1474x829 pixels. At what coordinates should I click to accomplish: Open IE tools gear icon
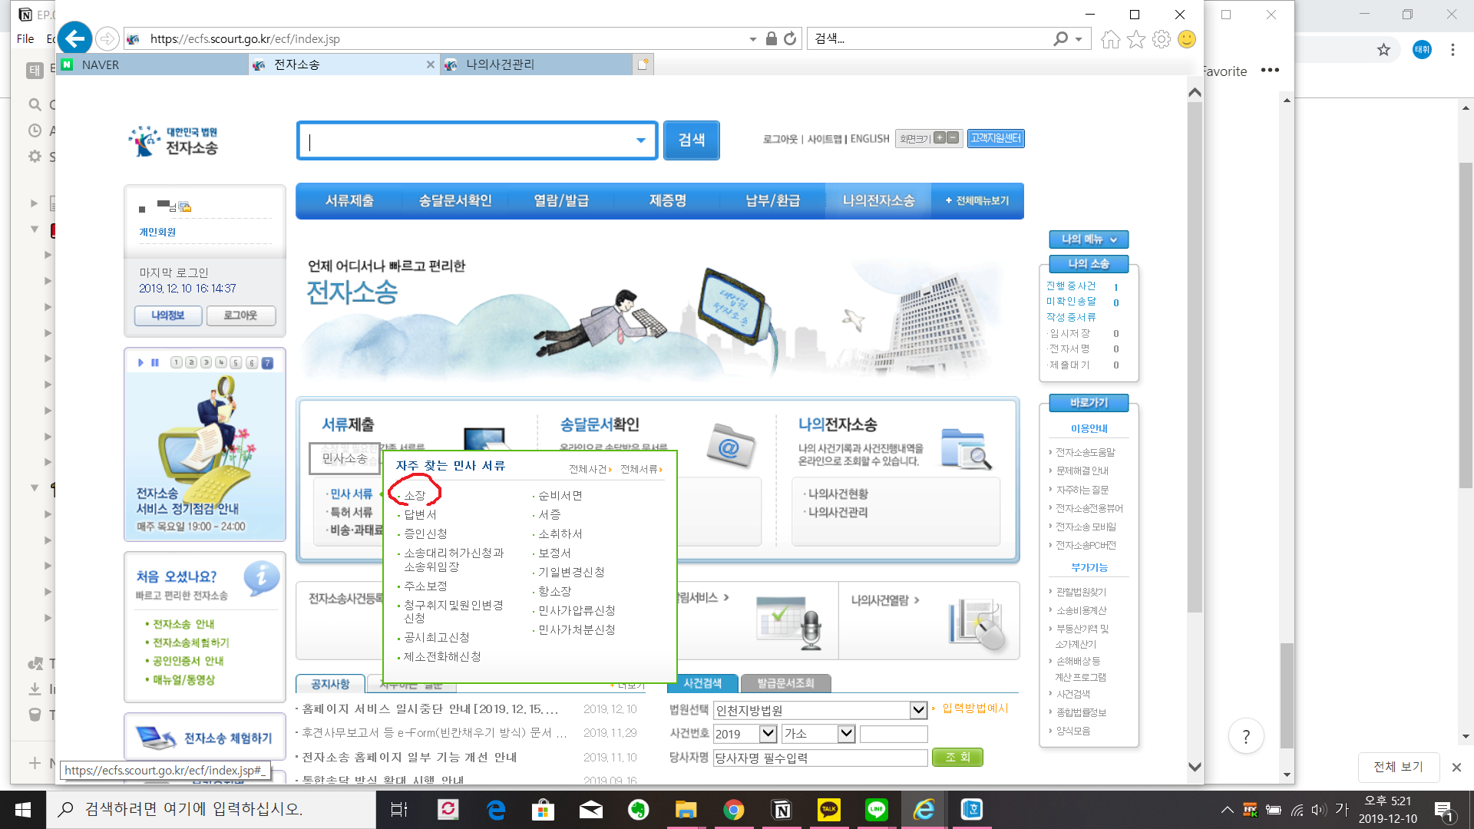pos(1162,39)
